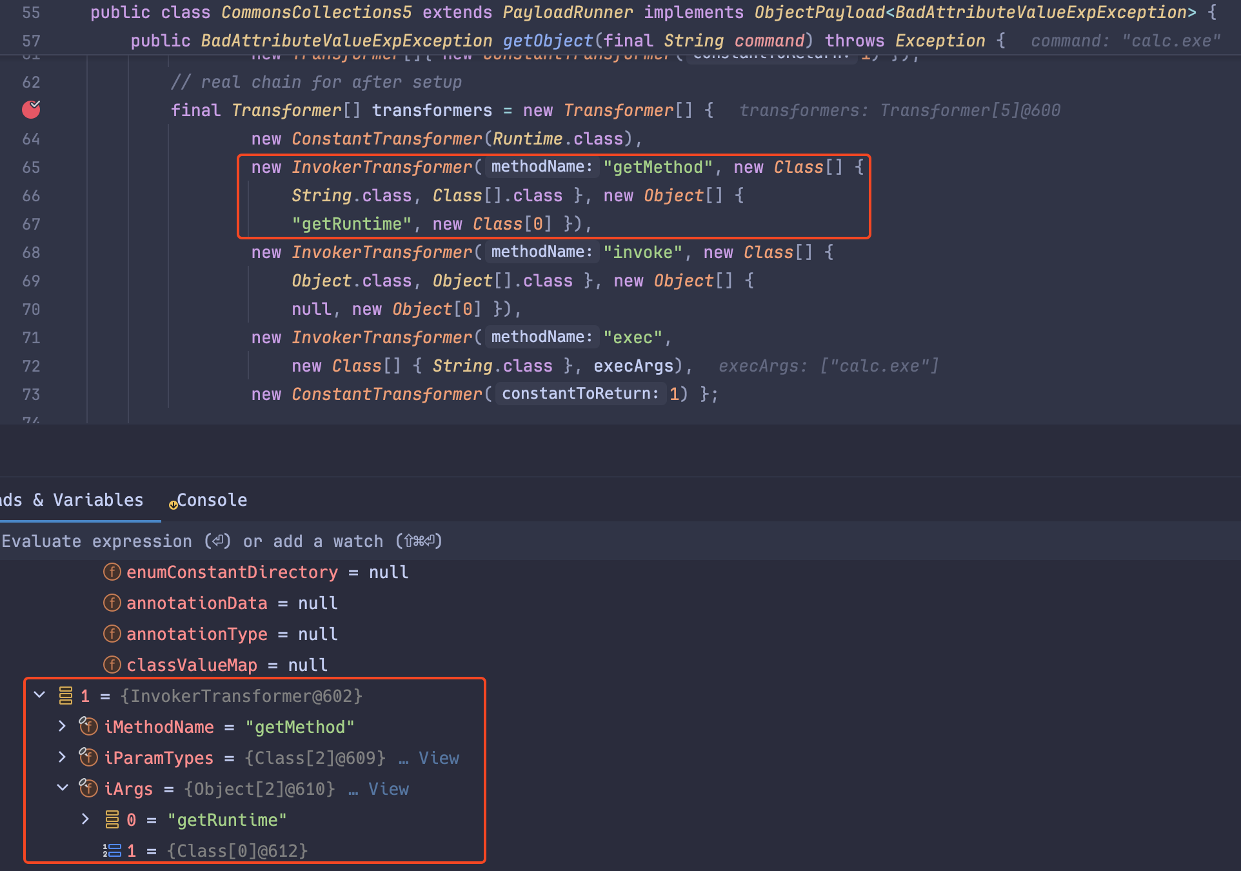
Task: Switch to the Console tab
Action: point(212,499)
